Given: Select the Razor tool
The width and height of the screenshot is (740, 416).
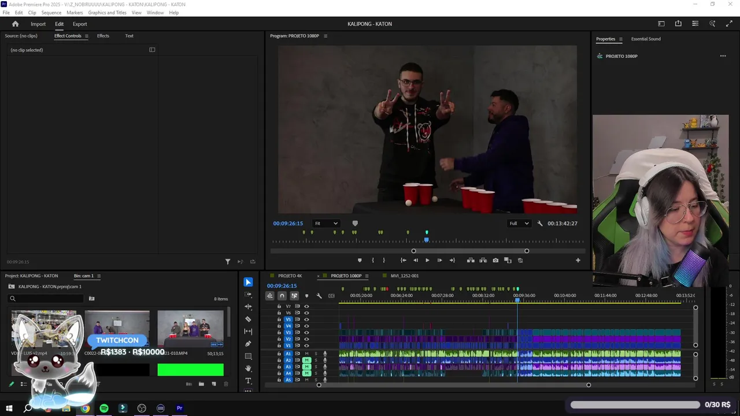Looking at the screenshot, I should (x=248, y=319).
